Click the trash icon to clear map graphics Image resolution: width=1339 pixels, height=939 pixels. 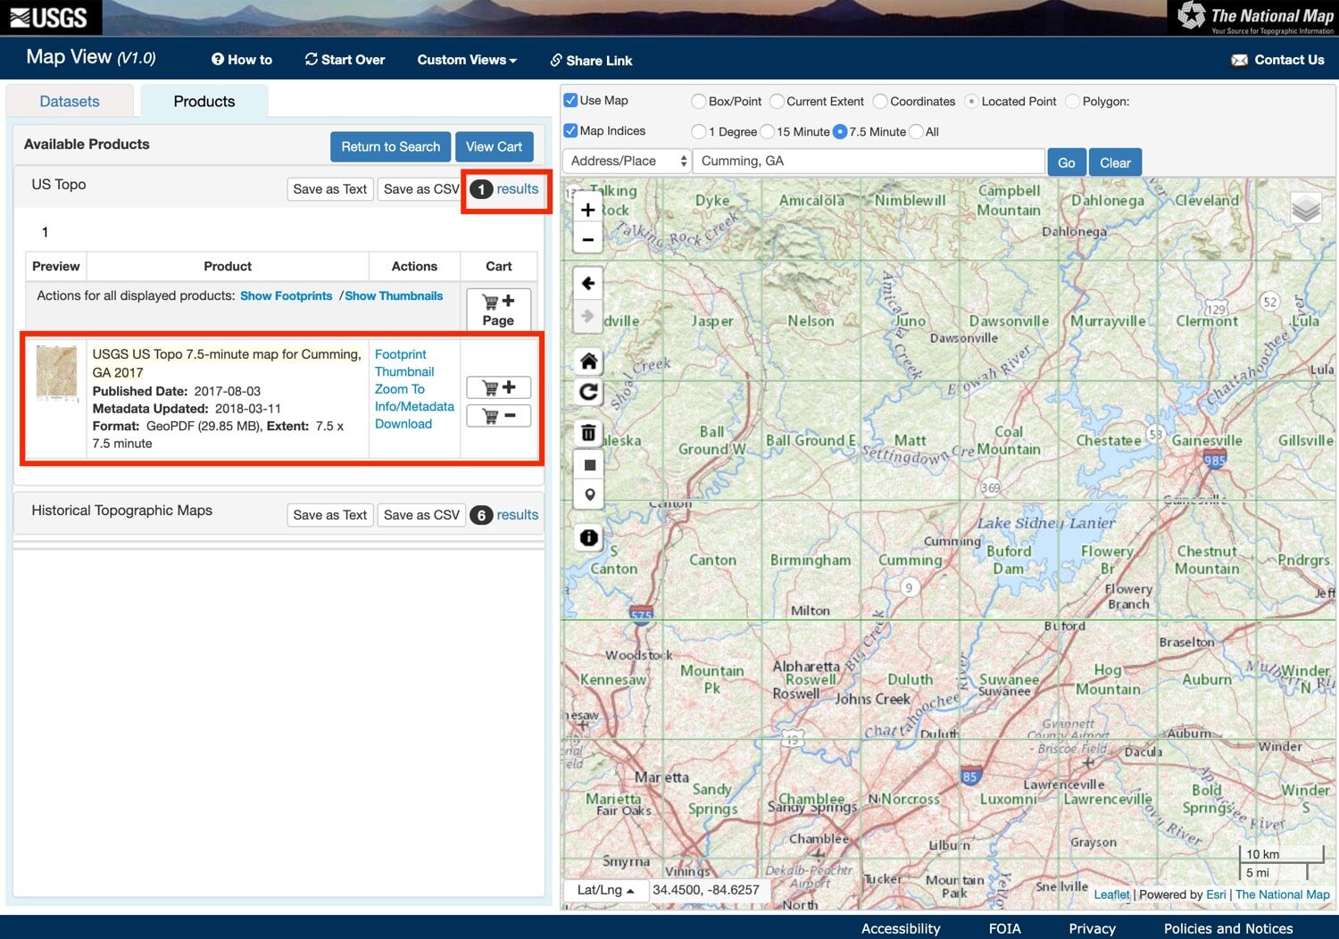point(587,431)
